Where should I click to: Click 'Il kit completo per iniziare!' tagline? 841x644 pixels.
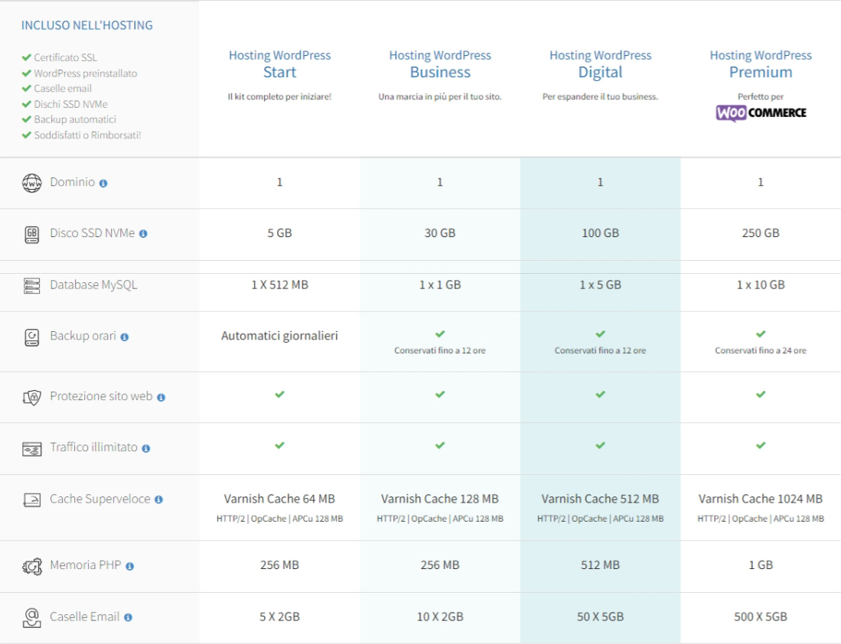(279, 96)
